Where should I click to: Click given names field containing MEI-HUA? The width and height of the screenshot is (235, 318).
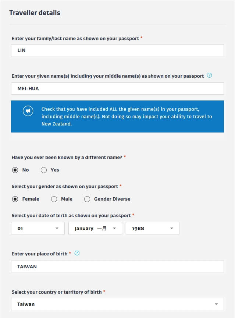[117, 88]
